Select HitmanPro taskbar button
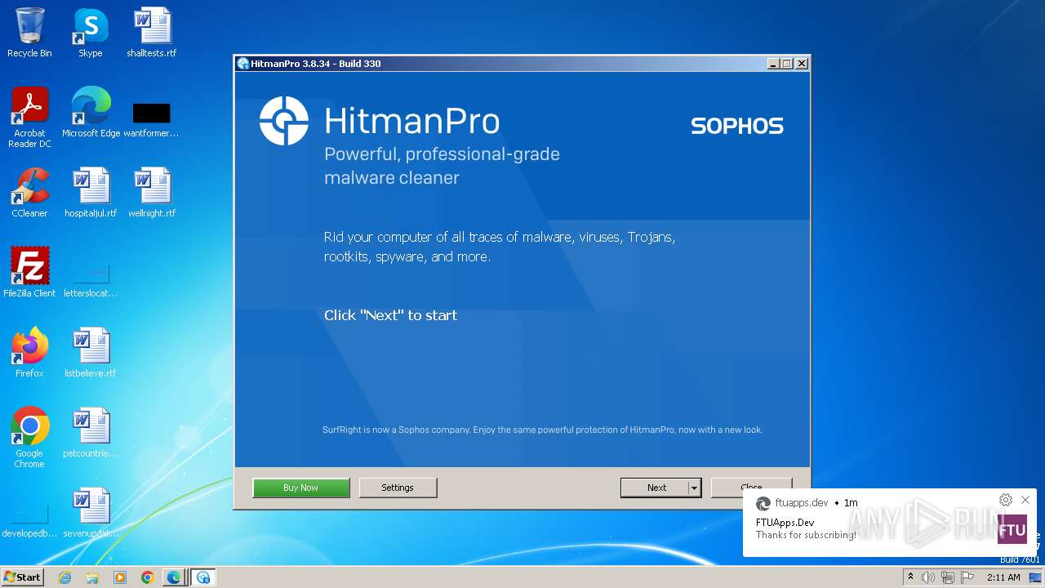 [x=203, y=577]
